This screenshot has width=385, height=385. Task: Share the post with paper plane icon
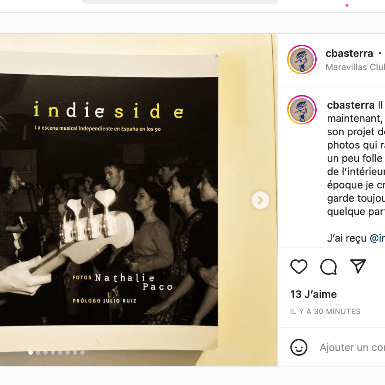coord(358,266)
